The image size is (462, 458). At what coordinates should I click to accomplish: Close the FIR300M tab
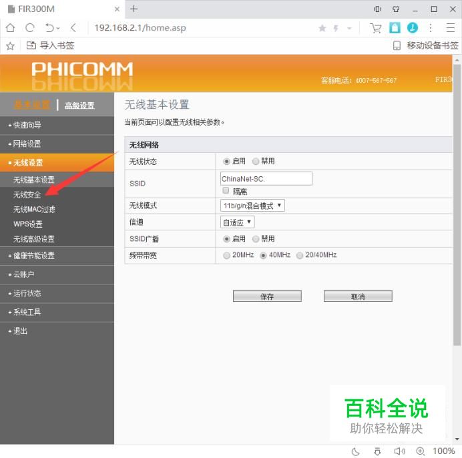click(x=117, y=9)
